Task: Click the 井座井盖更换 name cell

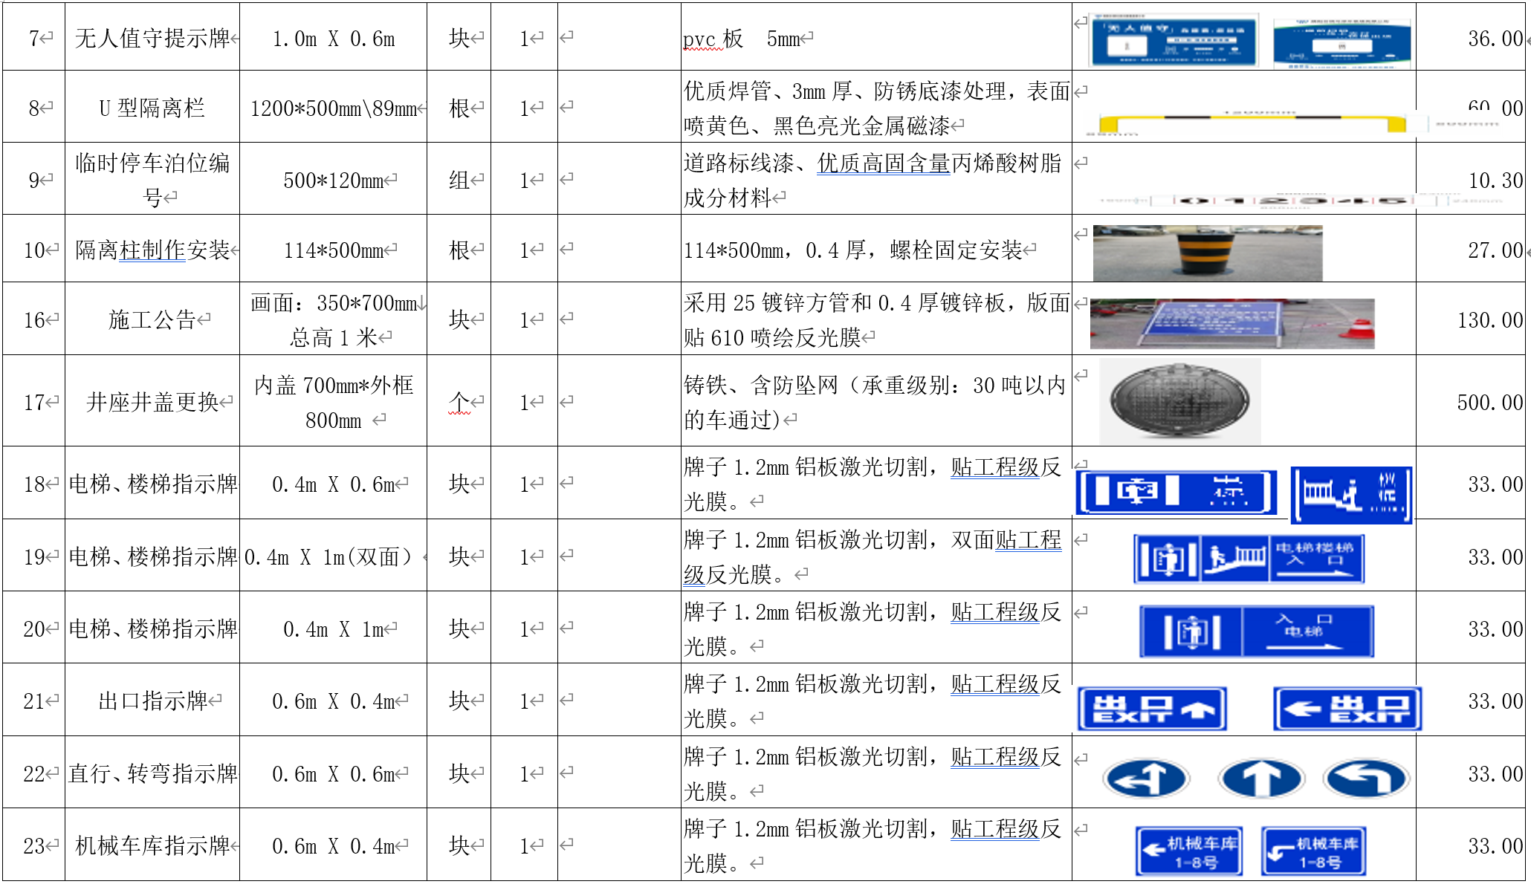Action: tap(152, 403)
